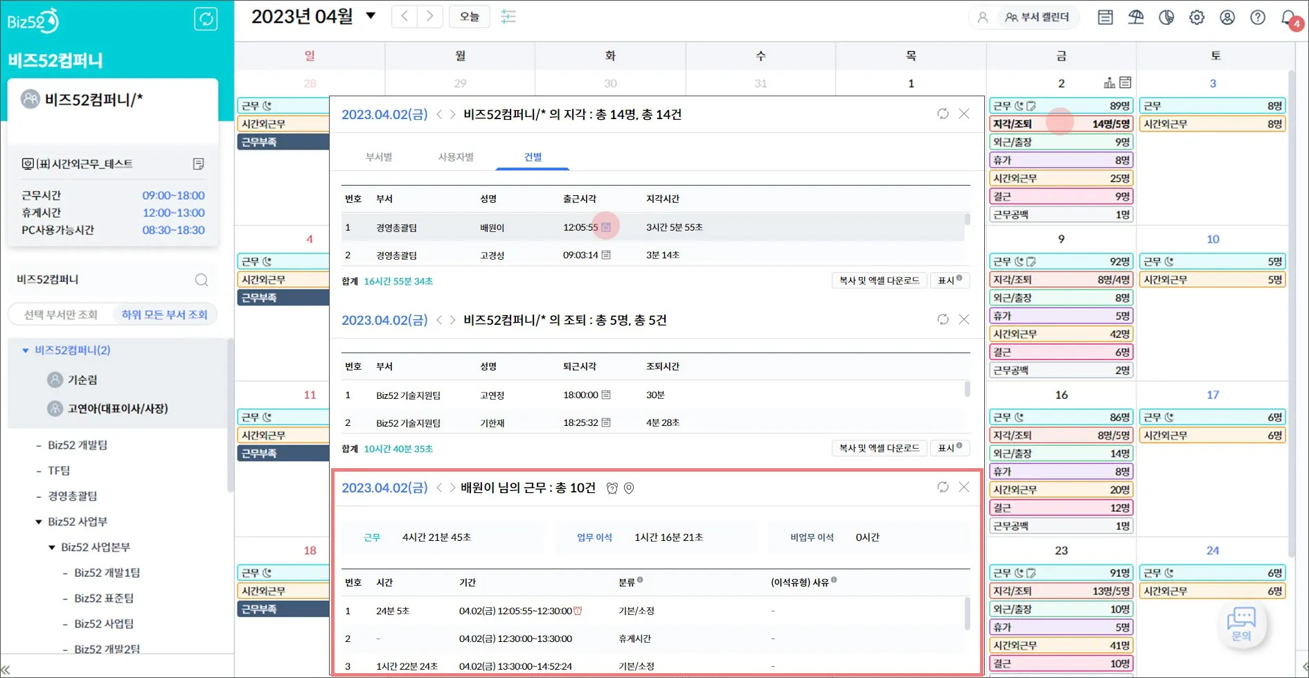The width and height of the screenshot is (1309, 678).
Task: Click the 비즈52컴퍼니 department search field
Action: (112, 280)
